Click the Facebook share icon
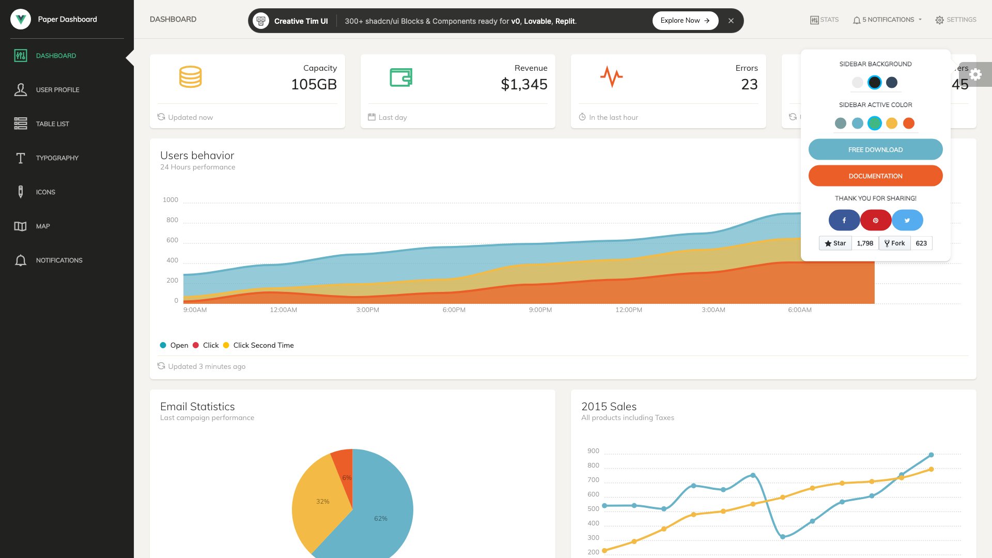This screenshot has width=992, height=558. tap(844, 220)
